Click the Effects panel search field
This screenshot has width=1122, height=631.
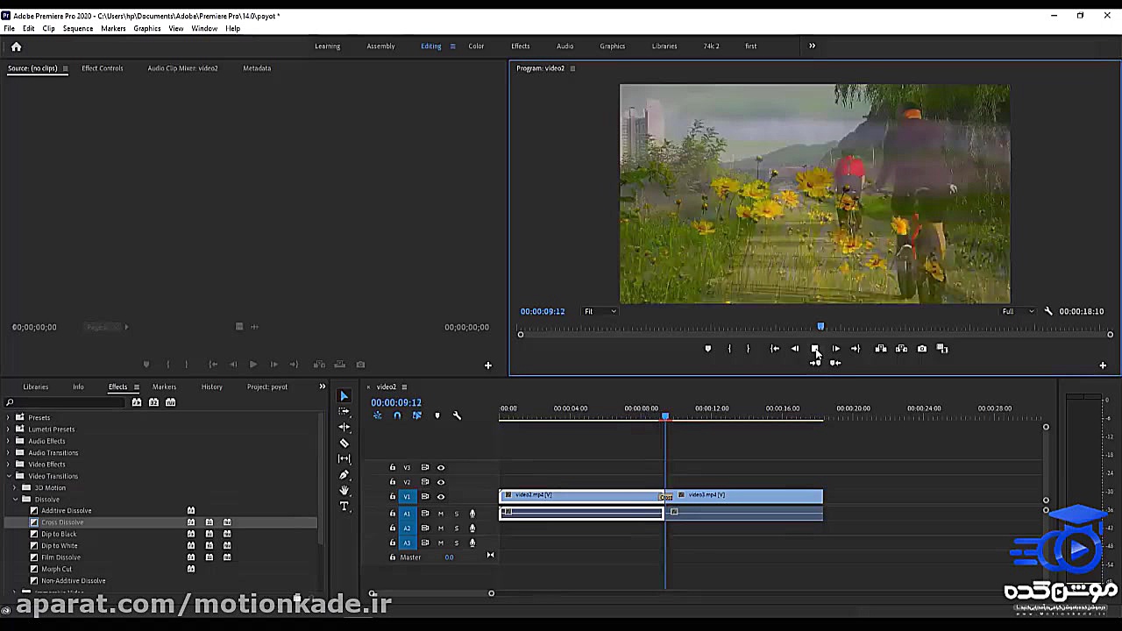66,402
